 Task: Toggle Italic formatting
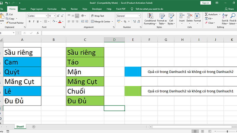coord(33,21)
